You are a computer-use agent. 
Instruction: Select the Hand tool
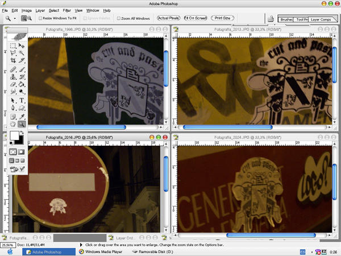coord(13,124)
